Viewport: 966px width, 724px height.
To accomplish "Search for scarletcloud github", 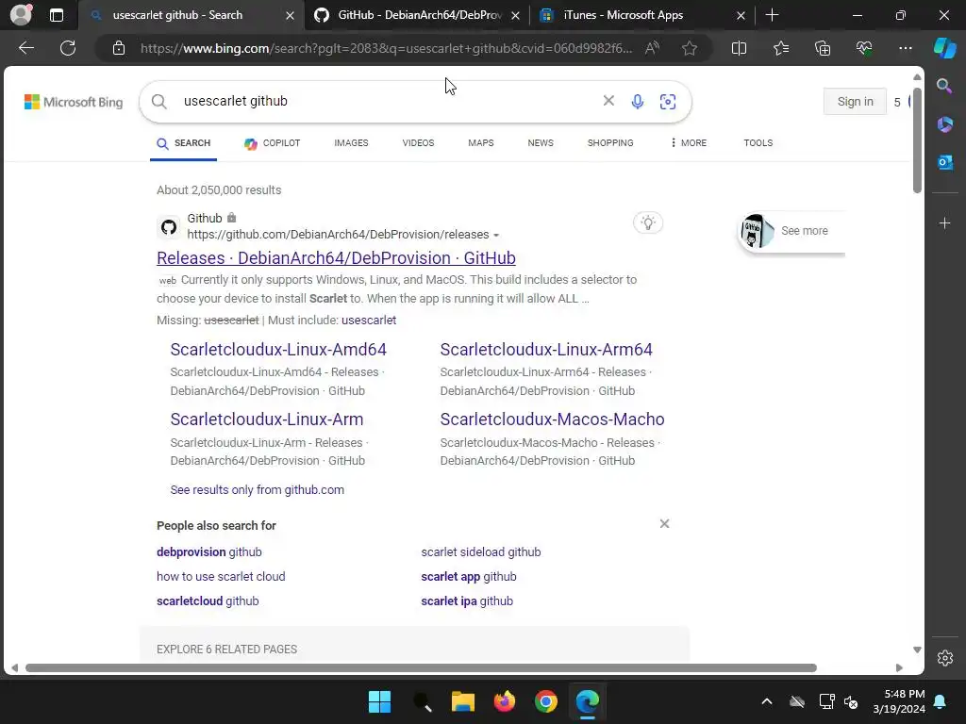I will pos(207,601).
